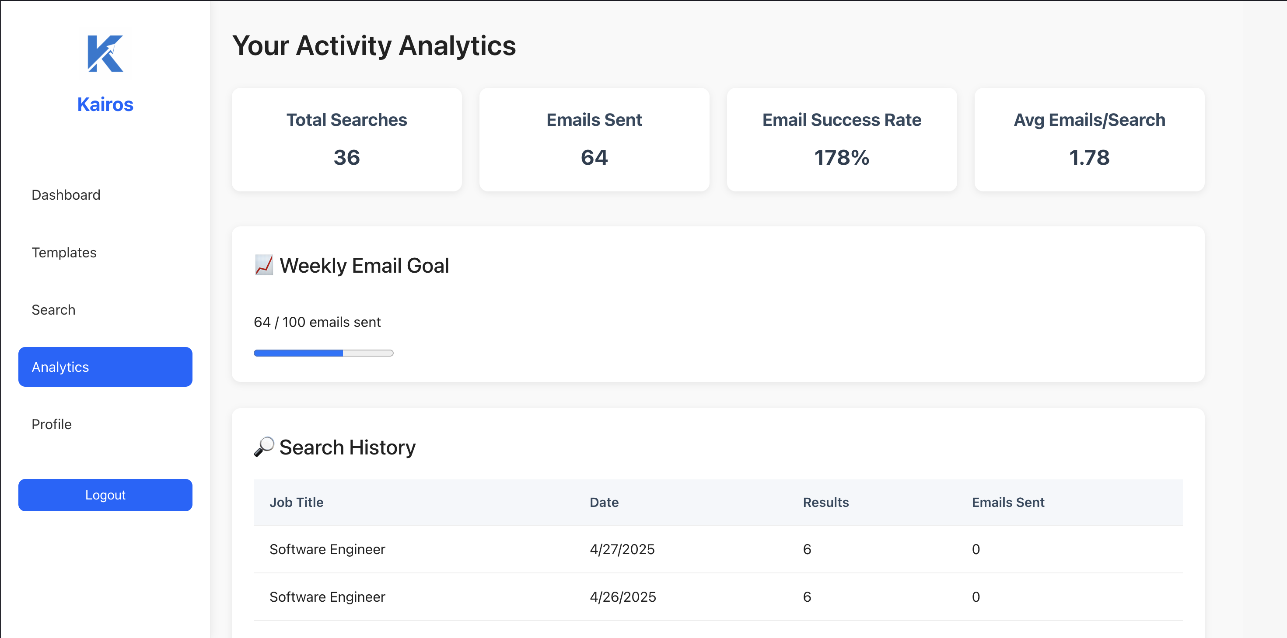Screen dimensions: 1287x638
Task: Open the Dashboard page from sidebar
Action: 66,195
